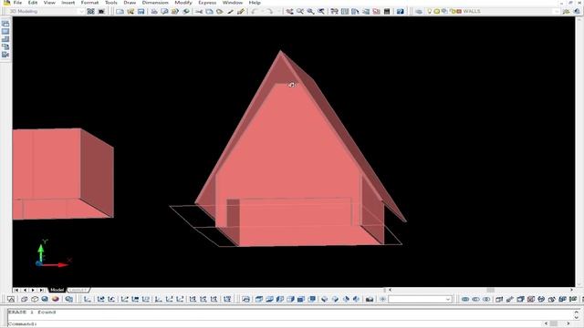
Task: Switch to NE Isometric view icon
Action: point(346,299)
